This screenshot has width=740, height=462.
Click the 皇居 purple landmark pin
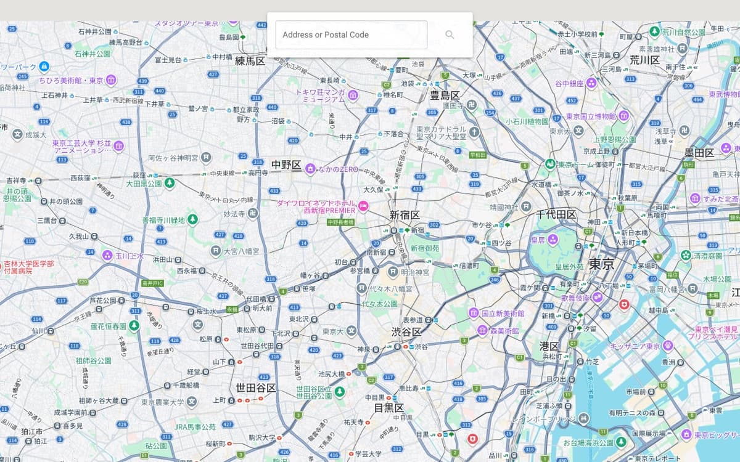pos(553,239)
